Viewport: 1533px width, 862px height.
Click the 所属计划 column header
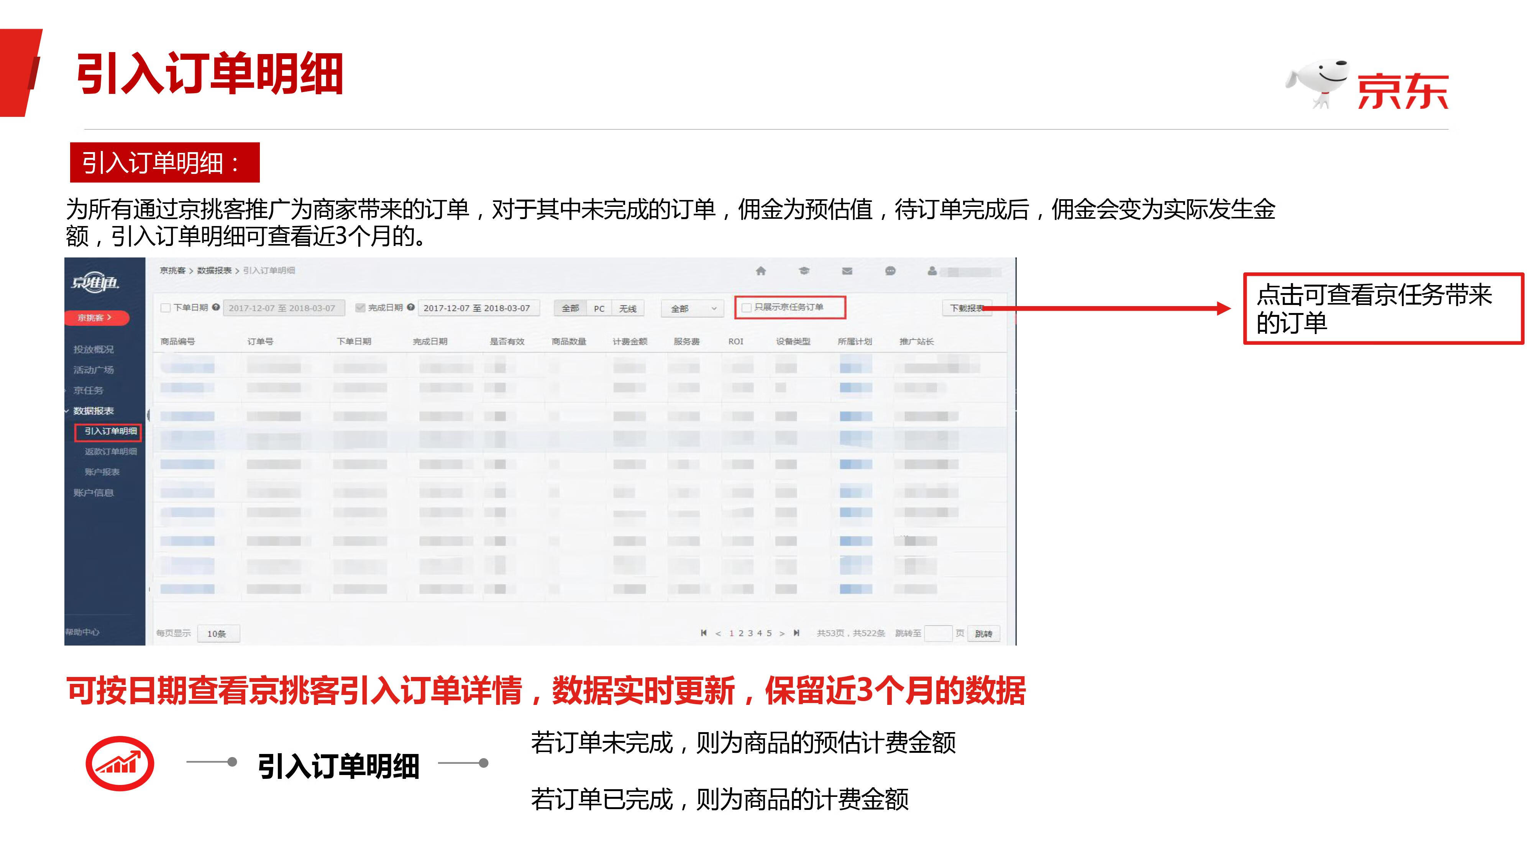[x=855, y=341]
